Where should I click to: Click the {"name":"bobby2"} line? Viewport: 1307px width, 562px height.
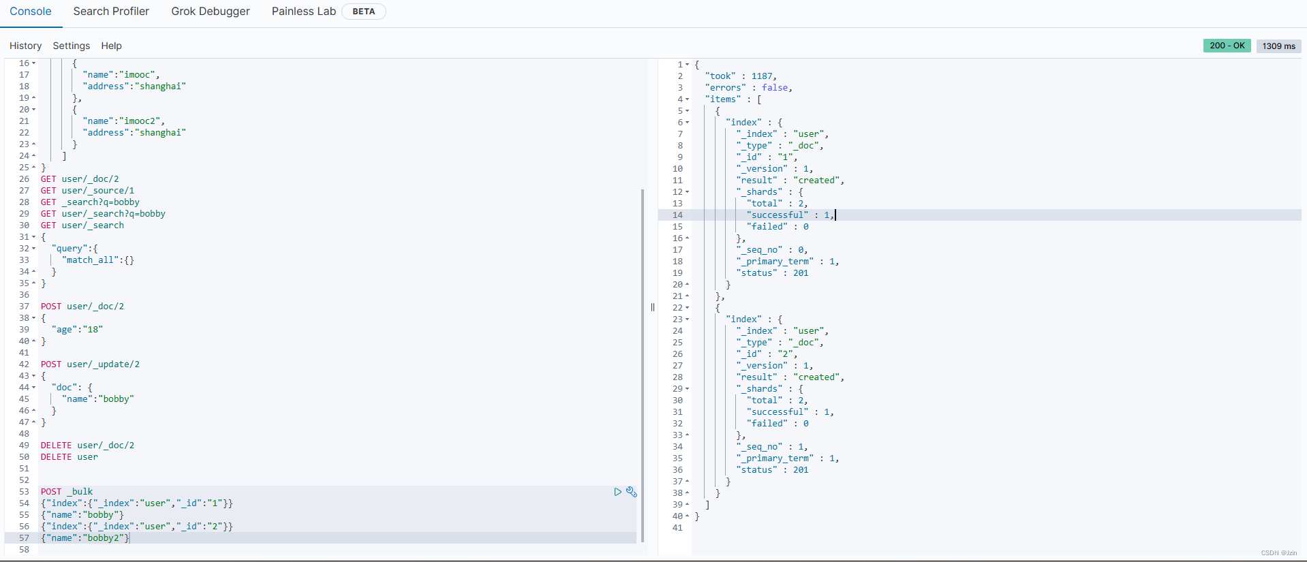tap(84, 538)
